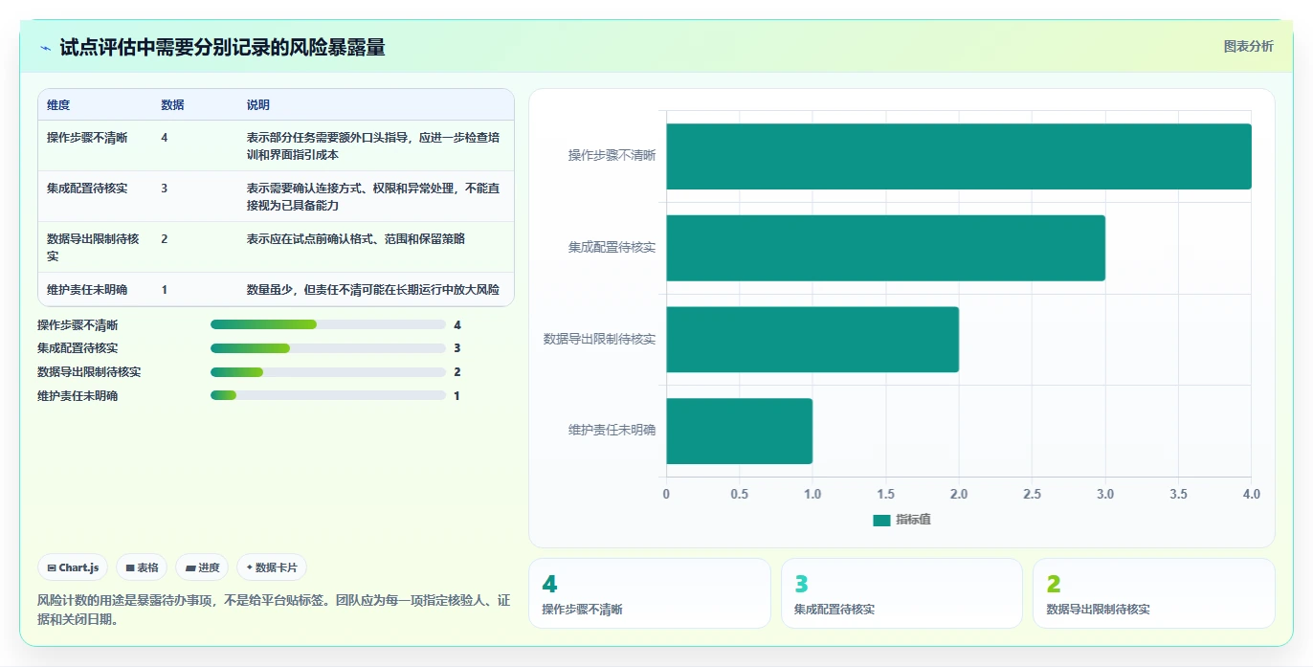The image size is (1313, 667).
Task: Click the progress list label 集成配置待核实
Action: pyautogui.click(x=78, y=348)
